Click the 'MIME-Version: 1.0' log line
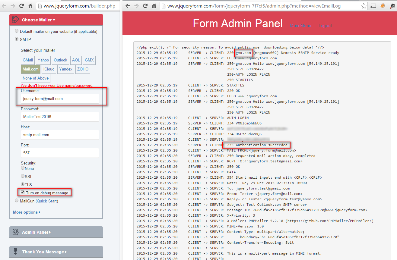 point(245,226)
